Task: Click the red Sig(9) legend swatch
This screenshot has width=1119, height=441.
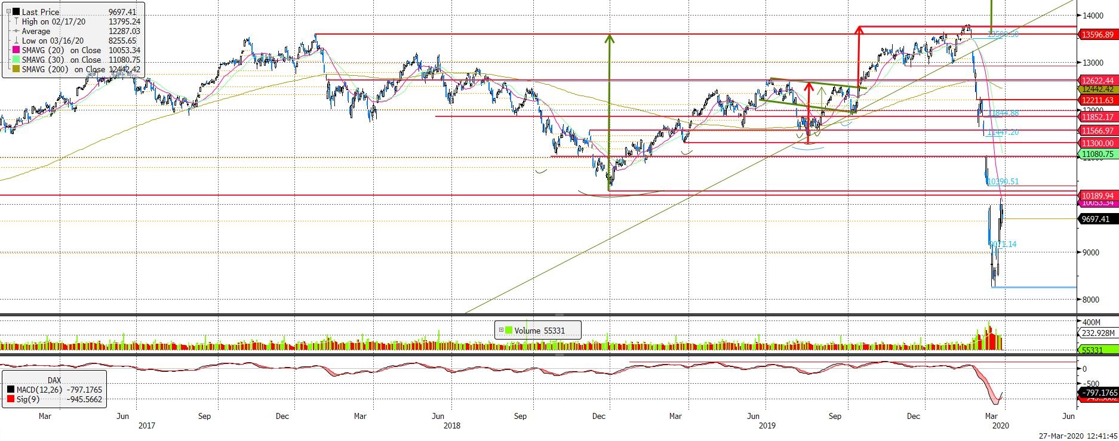Action: point(11,399)
